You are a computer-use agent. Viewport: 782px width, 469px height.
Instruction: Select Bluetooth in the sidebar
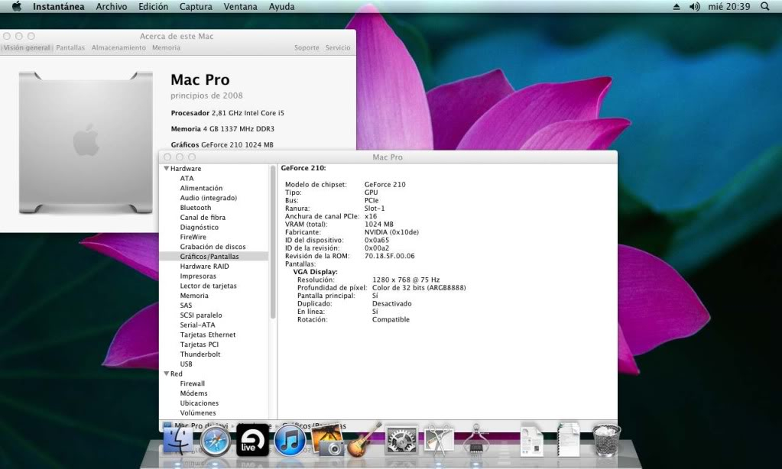(x=196, y=208)
